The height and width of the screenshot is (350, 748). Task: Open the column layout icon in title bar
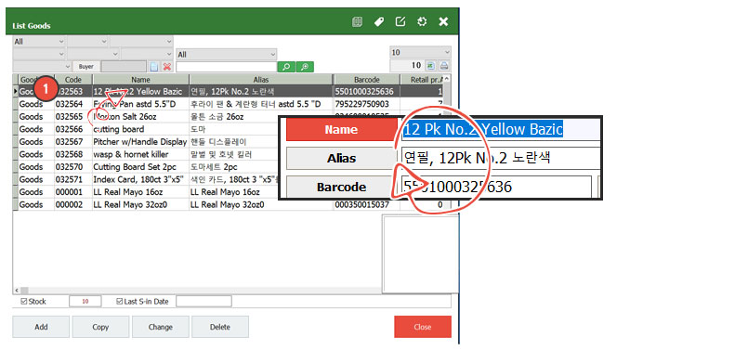click(x=357, y=21)
